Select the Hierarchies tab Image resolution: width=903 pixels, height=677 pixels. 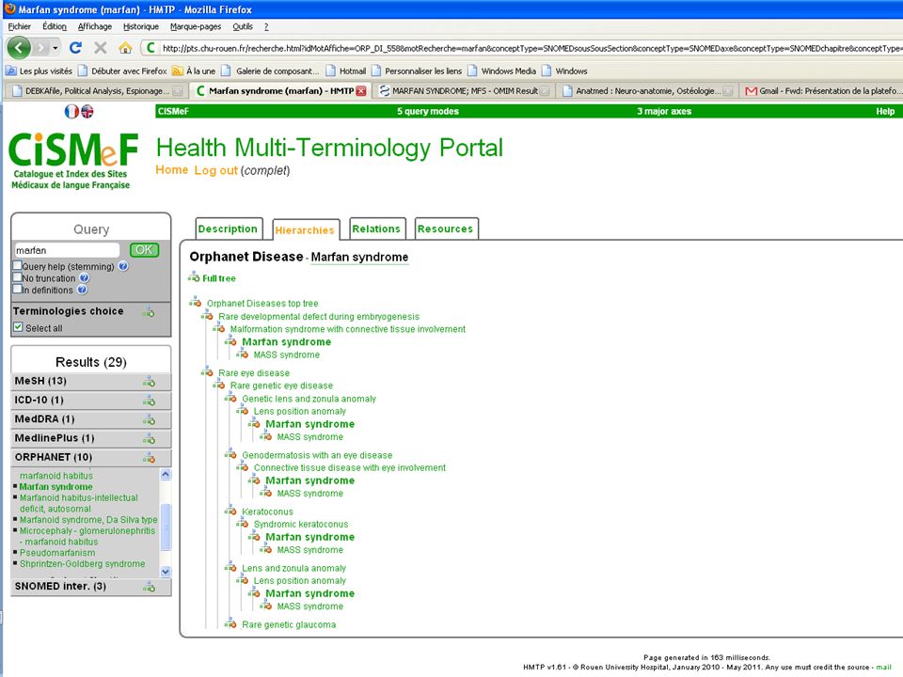coord(305,229)
